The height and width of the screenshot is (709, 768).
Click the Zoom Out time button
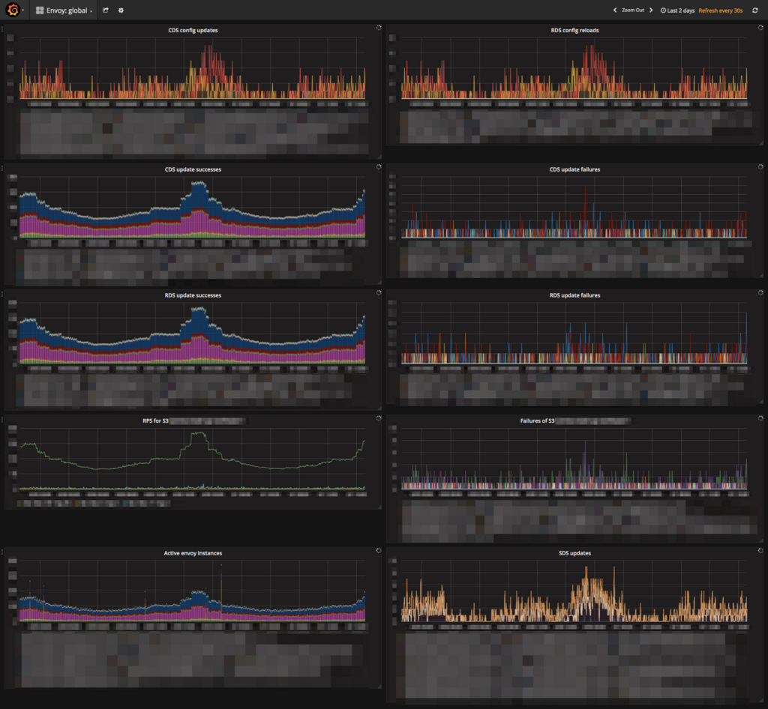(x=633, y=10)
